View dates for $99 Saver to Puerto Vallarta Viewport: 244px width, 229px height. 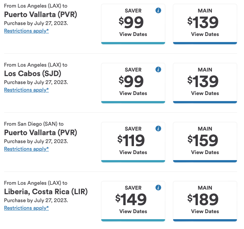pos(133,34)
